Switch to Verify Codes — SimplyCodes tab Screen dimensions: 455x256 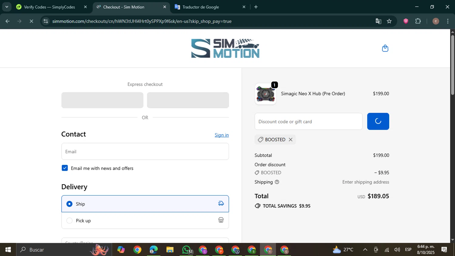point(49,7)
